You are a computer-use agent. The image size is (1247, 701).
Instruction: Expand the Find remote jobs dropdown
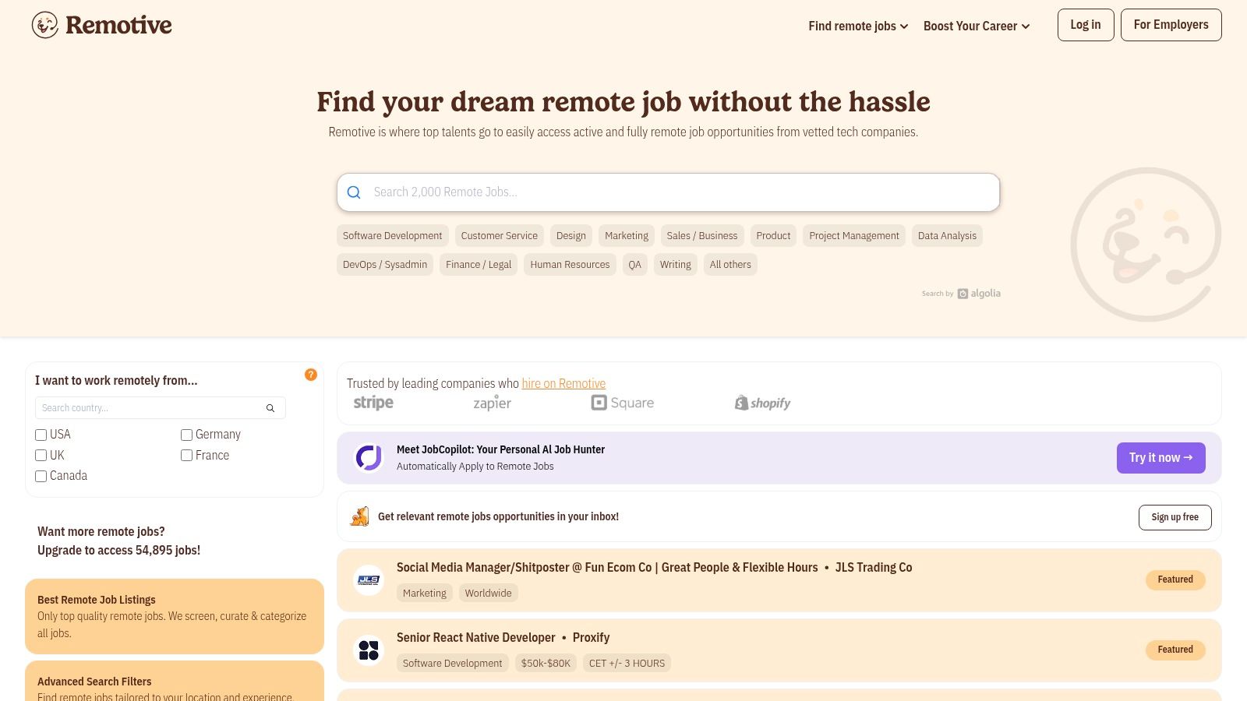tap(858, 26)
